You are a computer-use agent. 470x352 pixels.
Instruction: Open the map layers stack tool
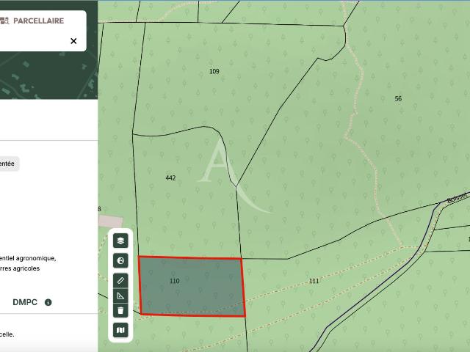[x=120, y=241]
